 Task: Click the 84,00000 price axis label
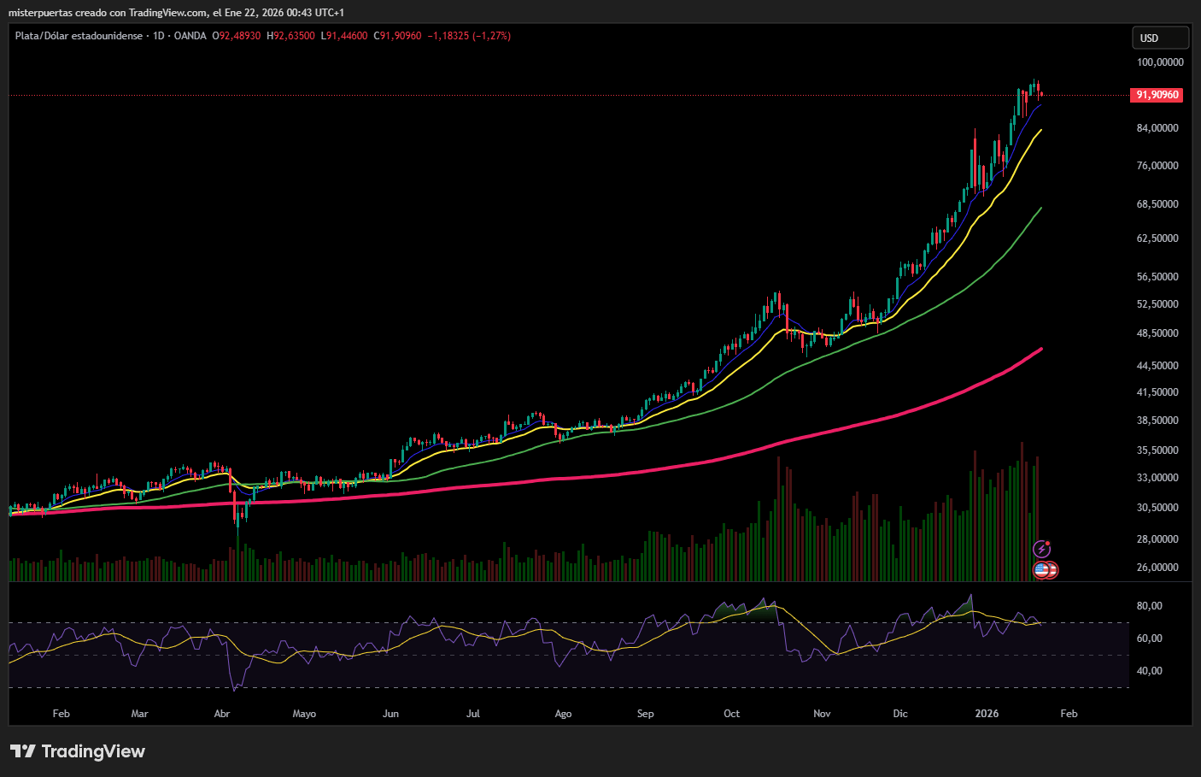[x=1158, y=128]
